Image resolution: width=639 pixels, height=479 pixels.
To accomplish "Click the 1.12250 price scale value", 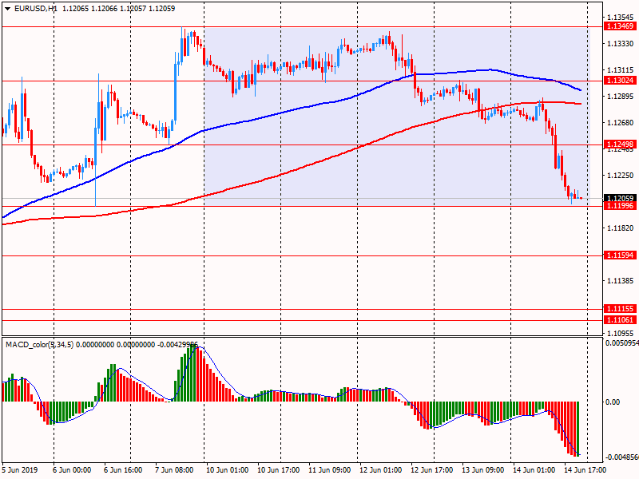I will click(621, 176).
